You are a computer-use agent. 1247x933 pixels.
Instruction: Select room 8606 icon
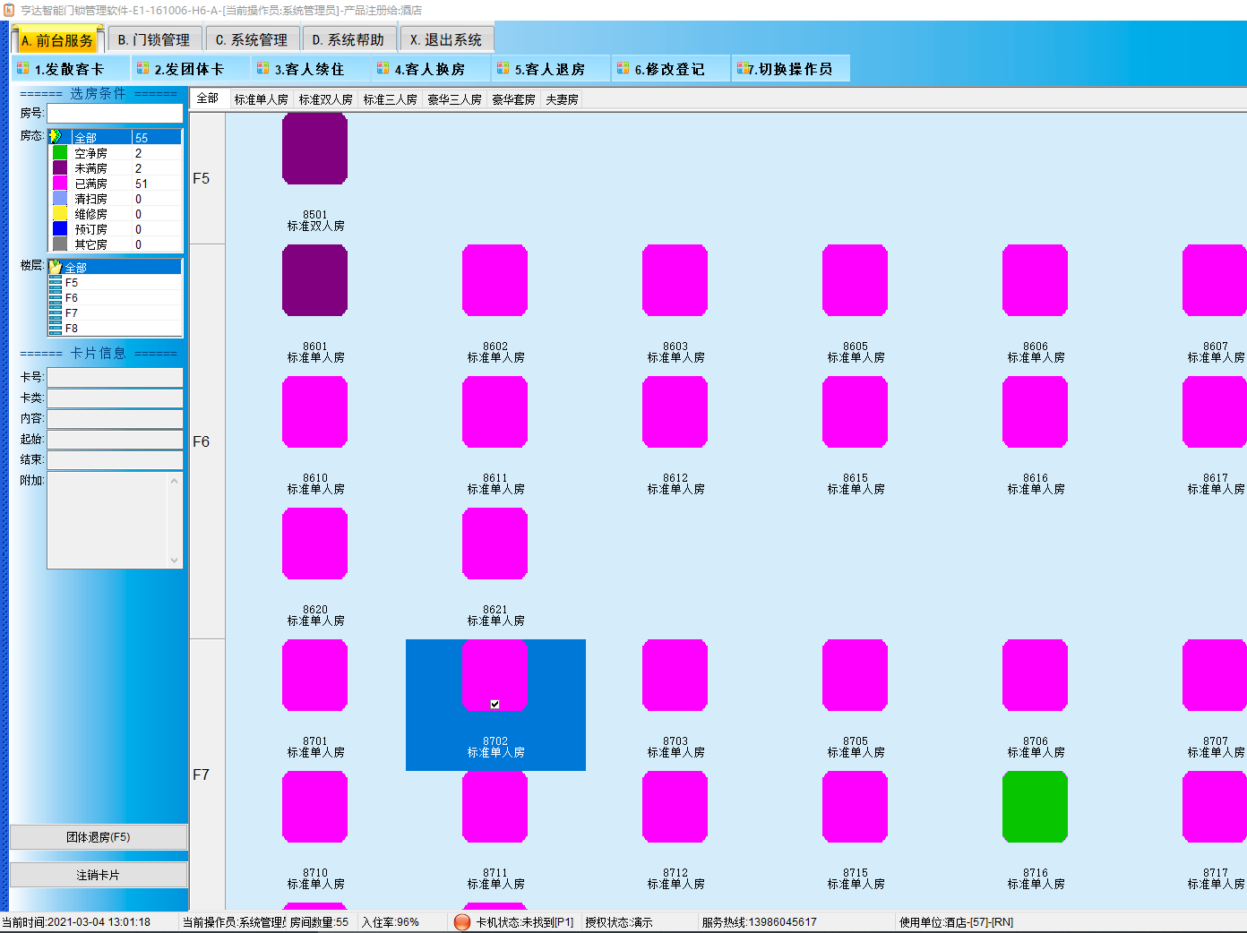[1035, 280]
